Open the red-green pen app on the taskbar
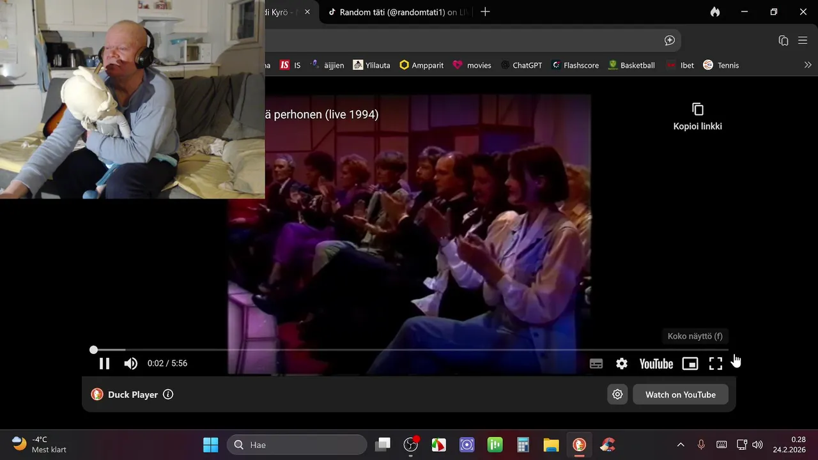The image size is (818, 460). [x=439, y=445]
